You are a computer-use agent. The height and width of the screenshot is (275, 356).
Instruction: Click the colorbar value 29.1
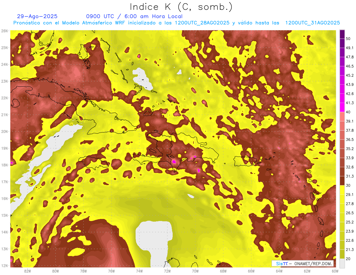(x=349, y=194)
